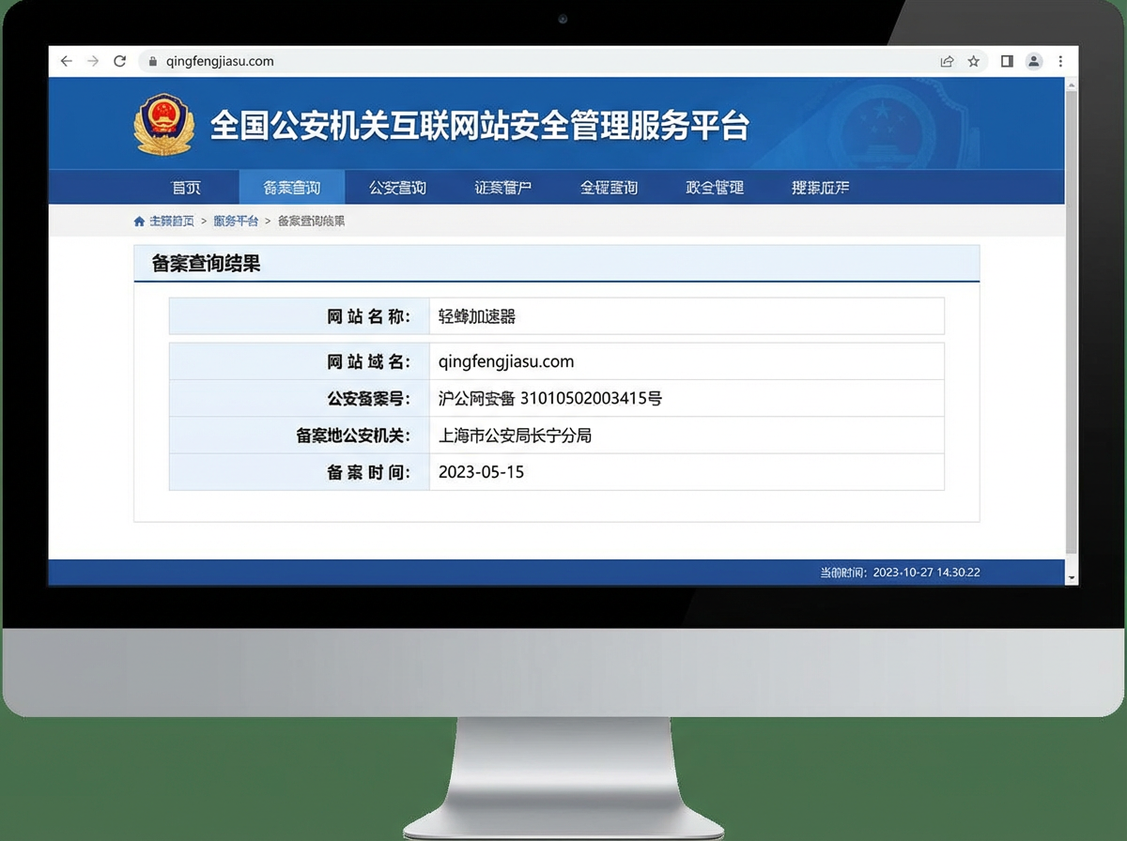Open the 公安查询 menu item
Image resolution: width=1127 pixels, height=841 pixels.
(x=397, y=187)
